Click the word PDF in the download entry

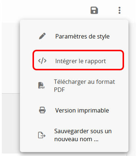click(59, 90)
